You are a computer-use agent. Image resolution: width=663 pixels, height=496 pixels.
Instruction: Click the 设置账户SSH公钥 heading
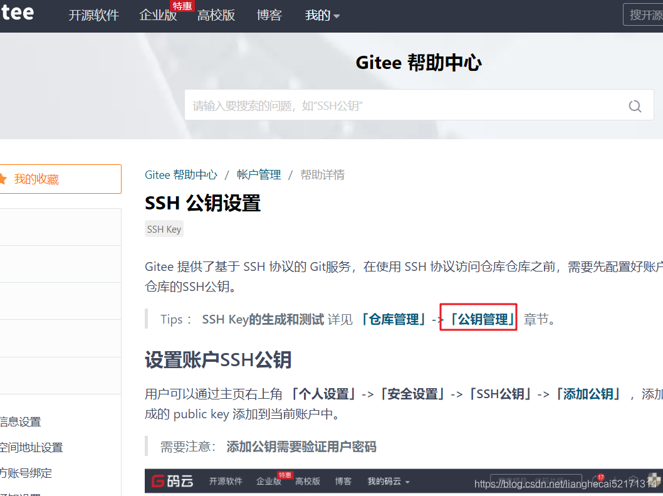coord(218,360)
